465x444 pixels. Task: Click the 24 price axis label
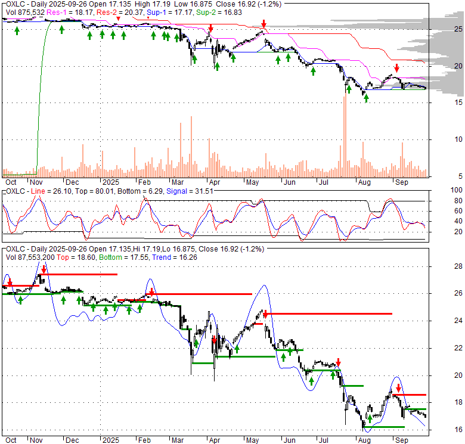point(458,321)
